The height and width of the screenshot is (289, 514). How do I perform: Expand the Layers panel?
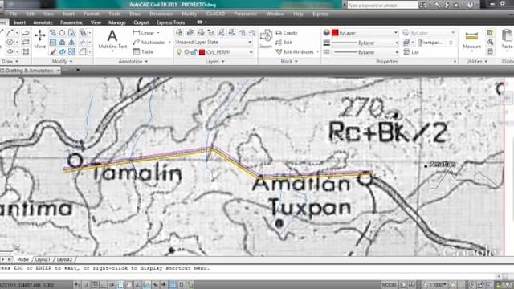pos(214,62)
